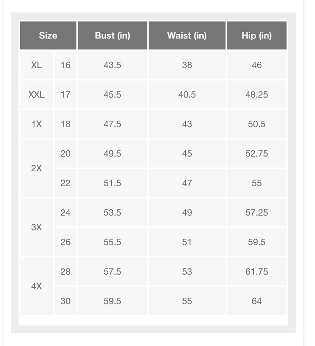315x346 pixels.
Task: Click numeric size 30 cell
Action: coord(65,301)
